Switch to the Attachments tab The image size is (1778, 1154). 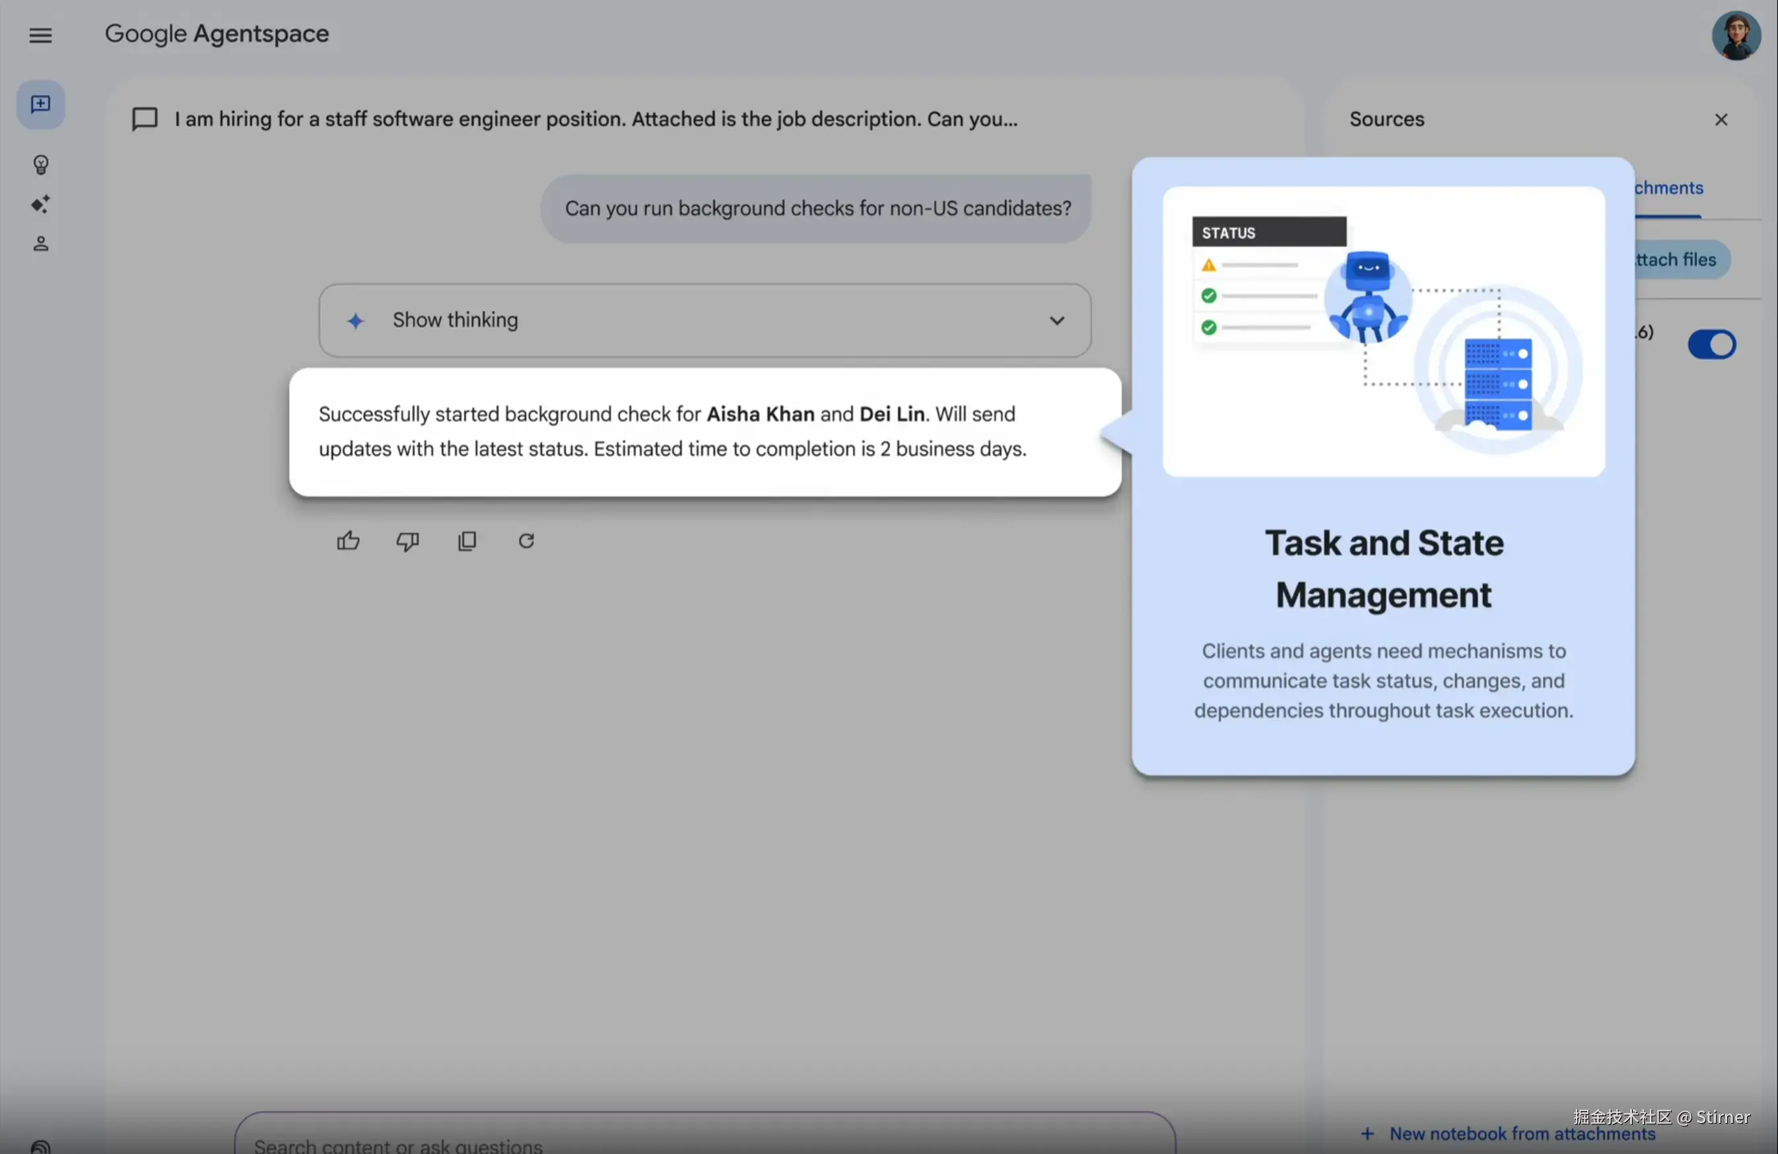pyautogui.click(x=1668, y=188)
